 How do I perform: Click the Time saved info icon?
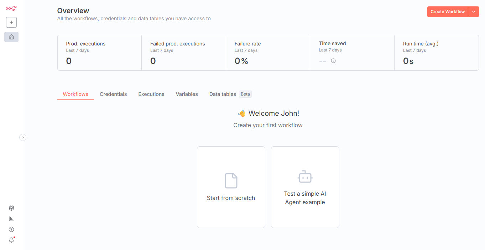(x=333, y=61)
